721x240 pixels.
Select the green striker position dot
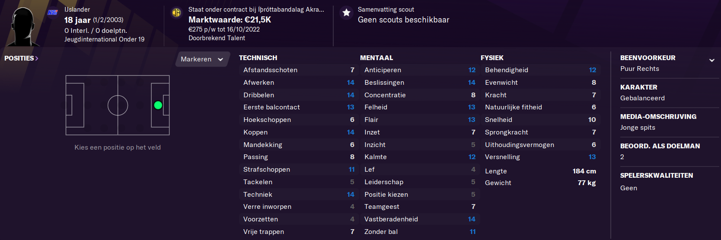click(158, 105)
